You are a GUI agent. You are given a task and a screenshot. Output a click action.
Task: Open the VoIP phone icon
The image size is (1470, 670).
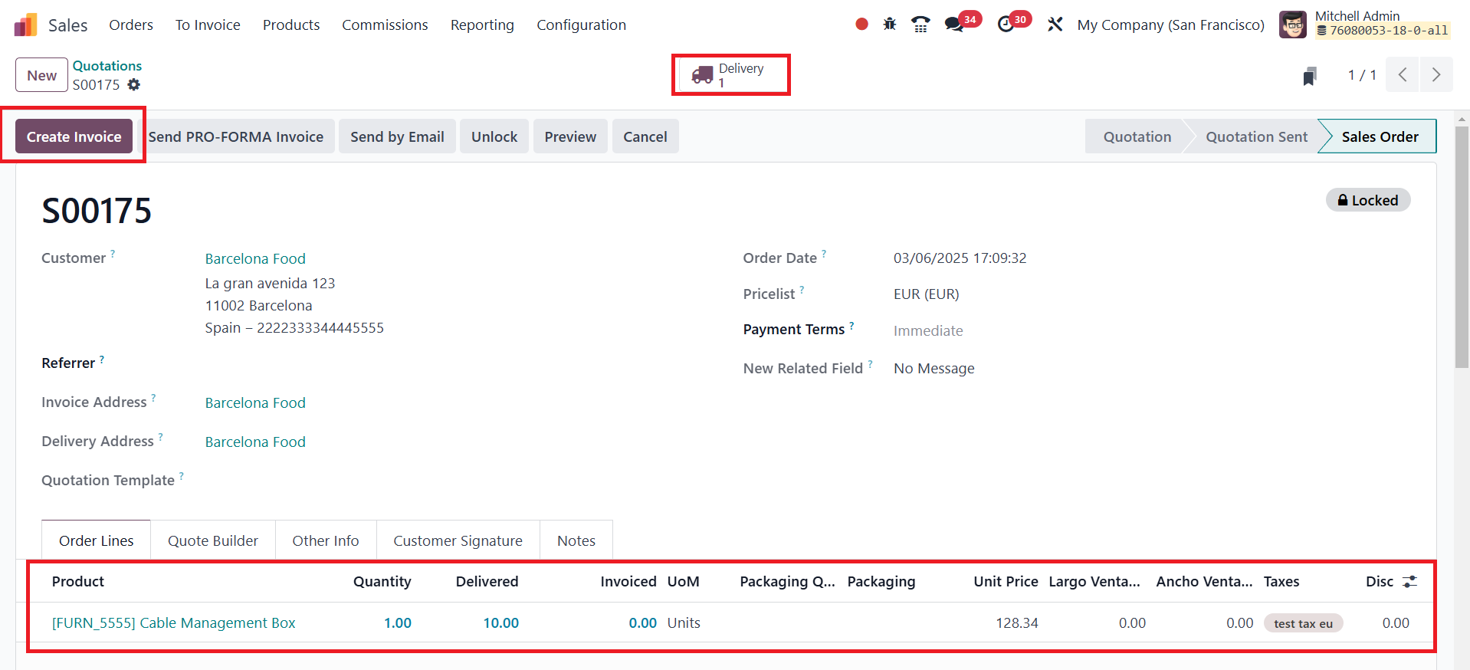(x=920, y=25)
